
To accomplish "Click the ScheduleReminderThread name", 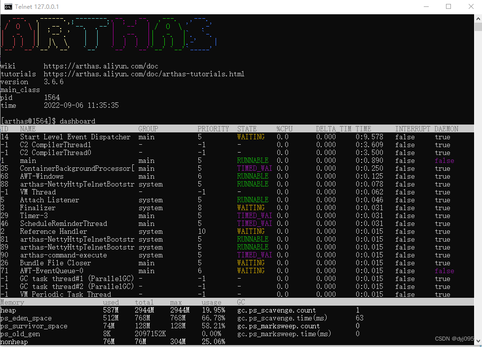I will pyautogui.click(x=63, y=223).
